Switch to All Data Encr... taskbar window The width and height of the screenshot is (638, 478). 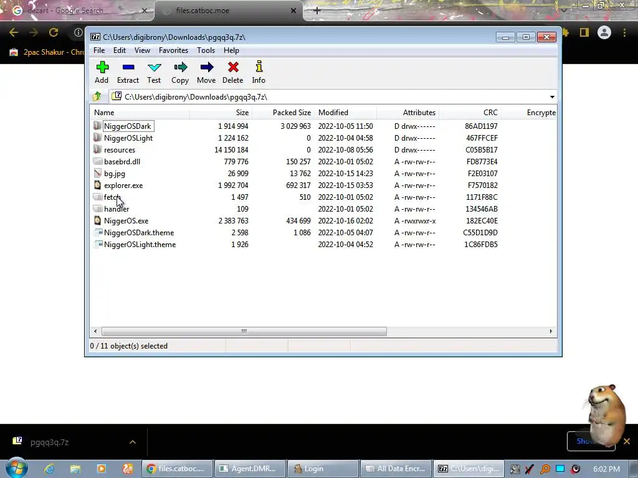396,469
